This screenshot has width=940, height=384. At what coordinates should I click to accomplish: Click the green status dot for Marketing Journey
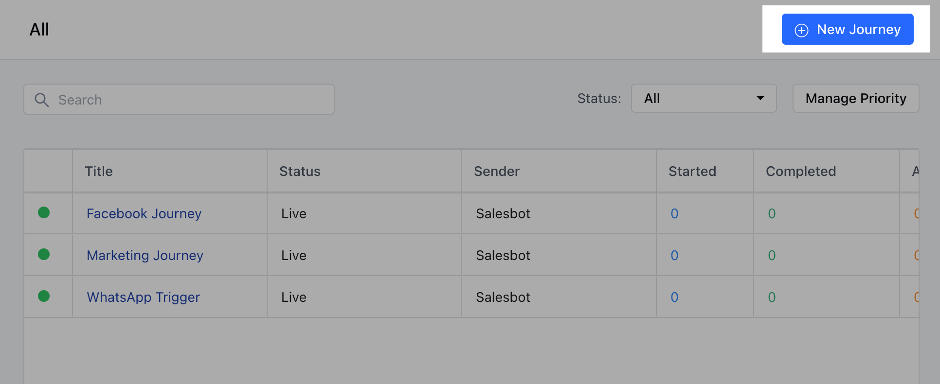tap(44, 254)
